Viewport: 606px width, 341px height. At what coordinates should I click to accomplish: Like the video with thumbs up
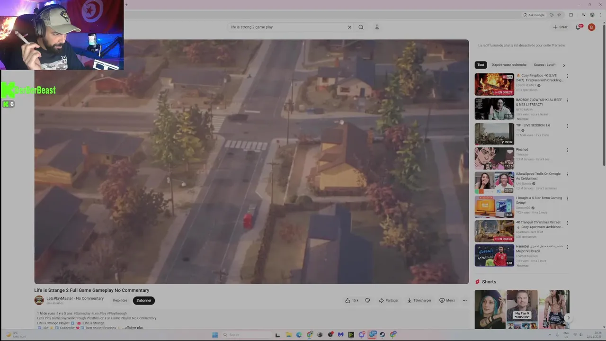coord(351,300)
